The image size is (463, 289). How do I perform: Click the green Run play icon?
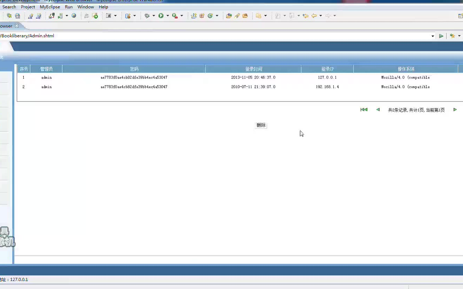pyautogui.click(x=161, y=16)
